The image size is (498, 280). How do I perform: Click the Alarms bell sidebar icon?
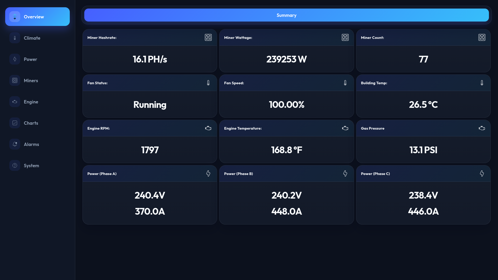click(15, 144)
